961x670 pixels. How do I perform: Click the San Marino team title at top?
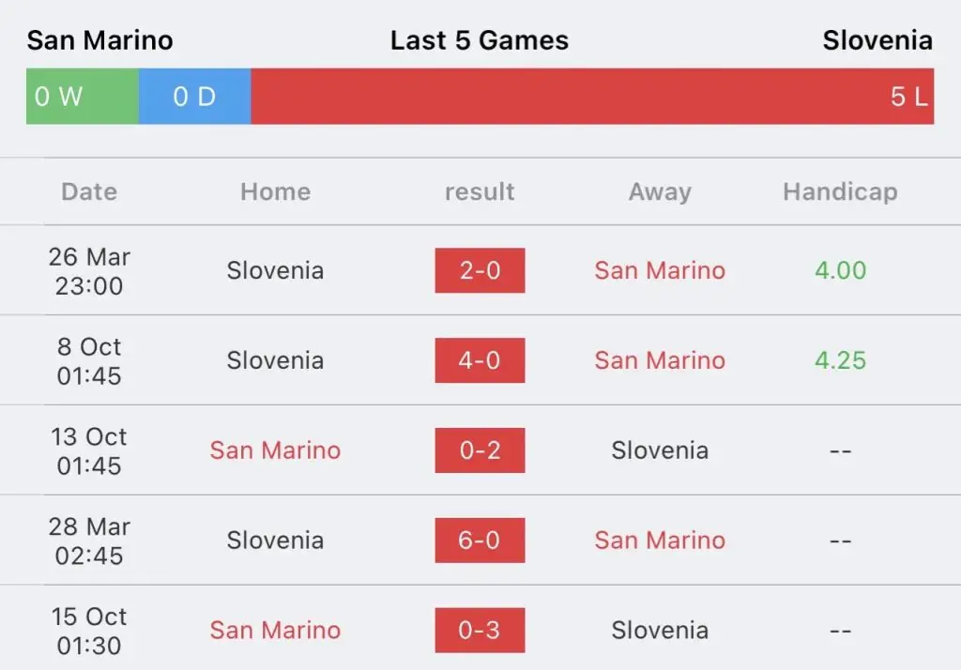(x=99, y=40)
